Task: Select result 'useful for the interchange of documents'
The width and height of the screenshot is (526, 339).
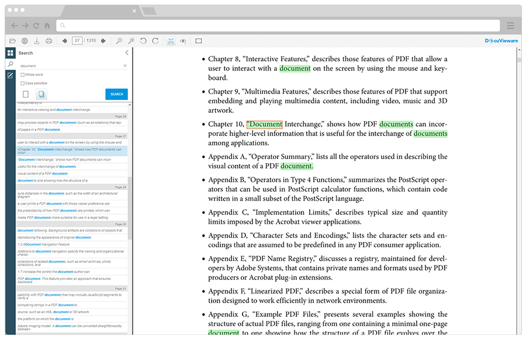Action: tap(72, 167)
